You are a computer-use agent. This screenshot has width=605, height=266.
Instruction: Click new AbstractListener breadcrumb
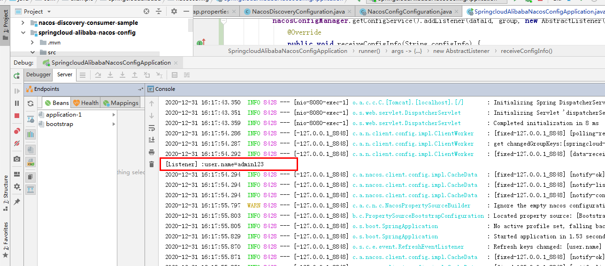pos(461,51)
